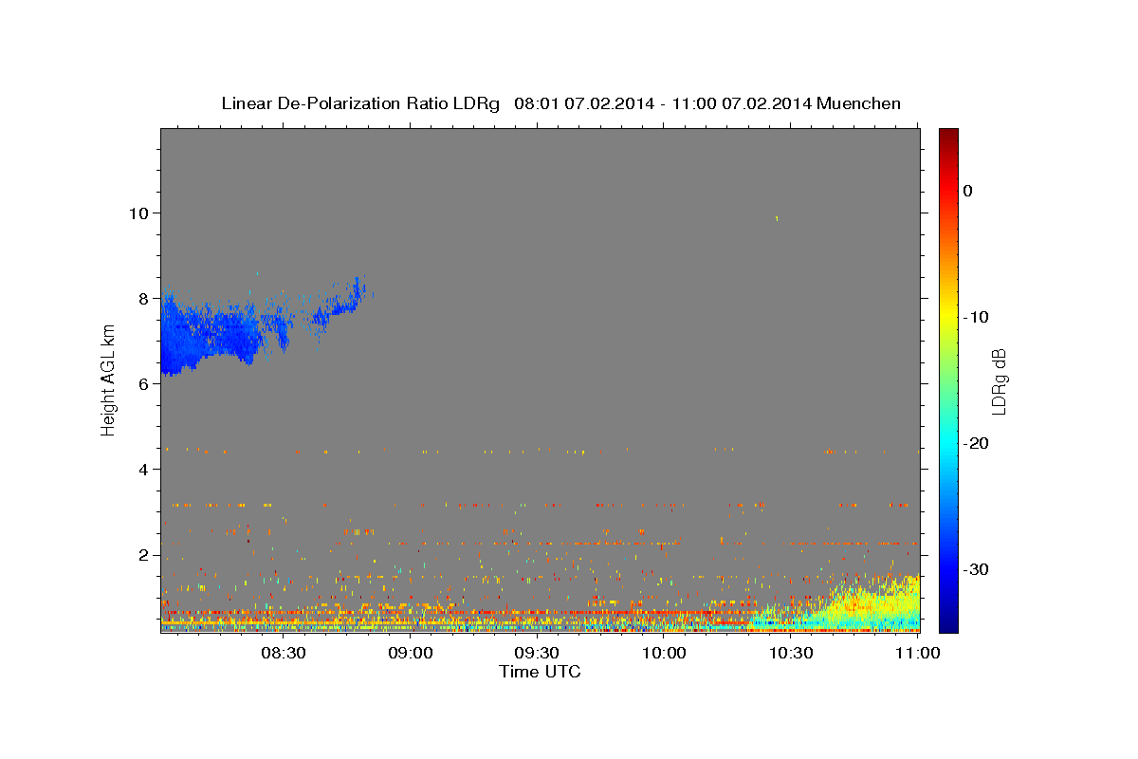Click the 11:00 time tick label
Image resolution: width=1138 pixels, height=759 pixels.
(917, 653)
